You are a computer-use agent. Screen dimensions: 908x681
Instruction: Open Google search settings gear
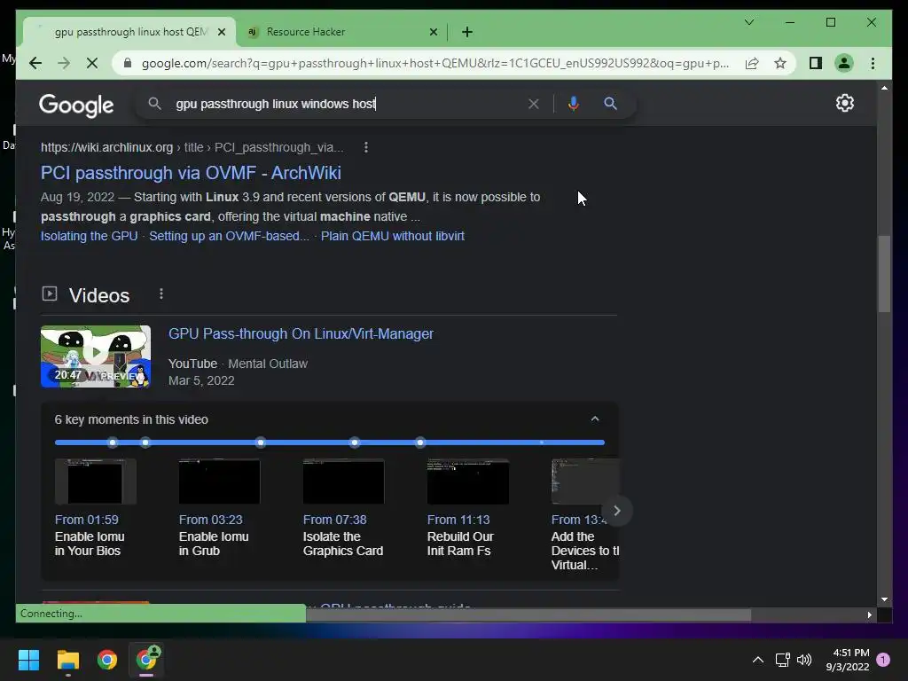[845, 103]
